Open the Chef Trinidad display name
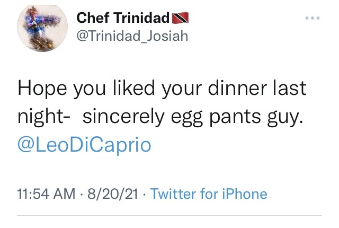Image resolution: width=339 pixels, height=228 pixels. pyautogui.click(x=123, y=17)
